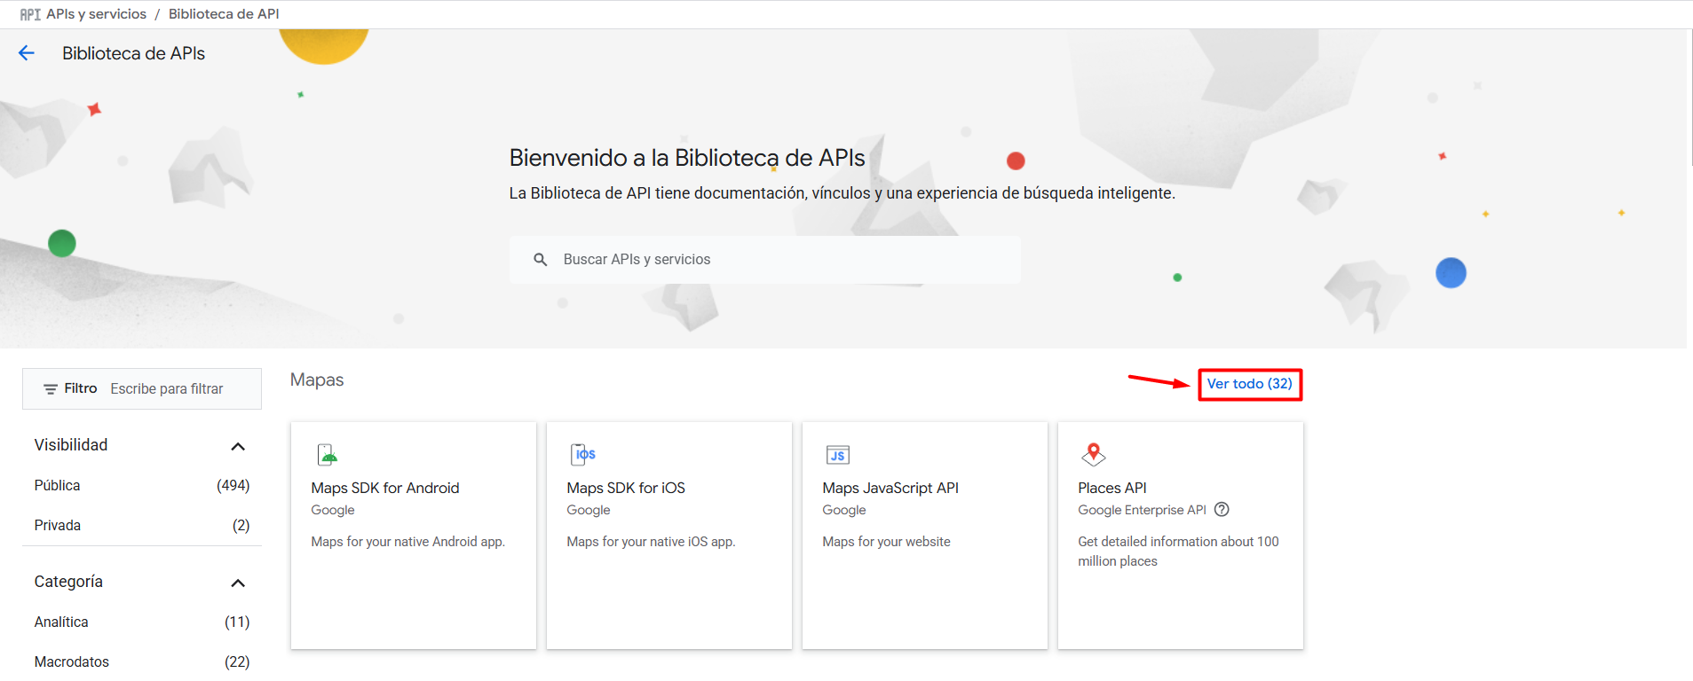
Task: Click the (11) count beside Analítica
Action: tap(237, 622)
